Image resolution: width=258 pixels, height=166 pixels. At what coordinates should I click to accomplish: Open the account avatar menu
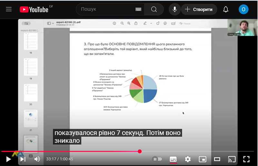(243, 9)
